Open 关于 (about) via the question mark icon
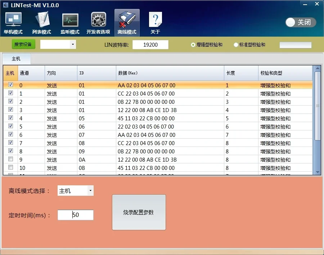The image size is (324, 255). click(x=155, y=21)
